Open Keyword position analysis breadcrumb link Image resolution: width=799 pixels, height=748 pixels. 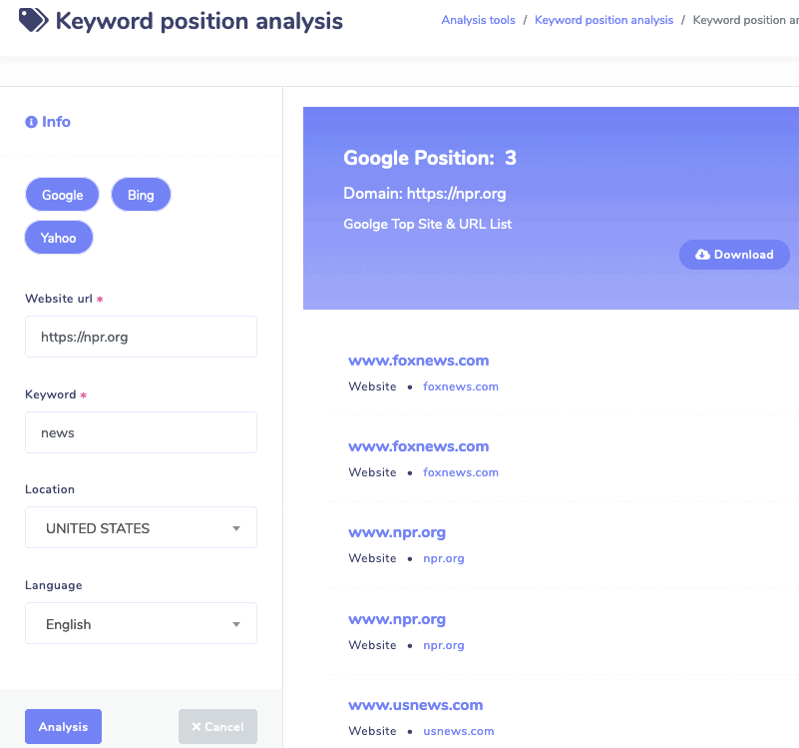(603, 20)
